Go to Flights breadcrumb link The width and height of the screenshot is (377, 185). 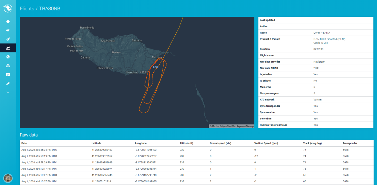pyautogui.click(x=27, y=9)
